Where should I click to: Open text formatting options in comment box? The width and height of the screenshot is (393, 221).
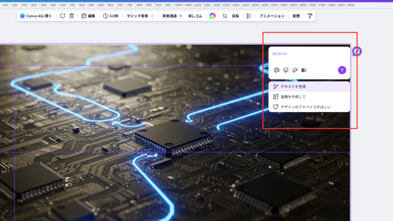[304, 70]
